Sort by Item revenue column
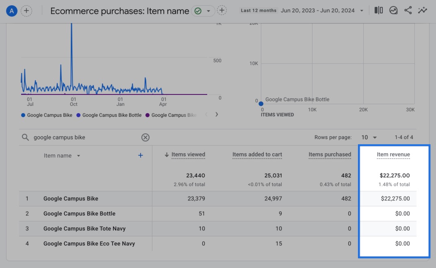The height and width of the screenshot is (268, 436). coord(393,154)
